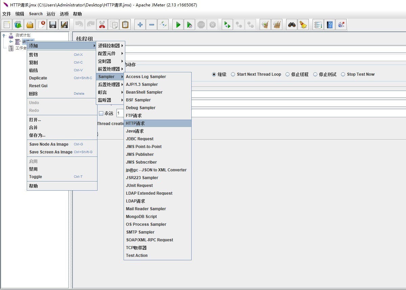Image resolution: width=406 pixels, height=290 pixels.
Task: Choose Debug Sampler entry
Action: coord(158,108)
